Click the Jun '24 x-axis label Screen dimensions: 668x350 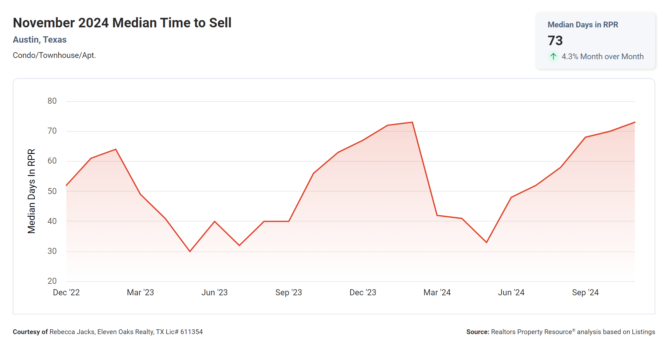tap(511, 292)
